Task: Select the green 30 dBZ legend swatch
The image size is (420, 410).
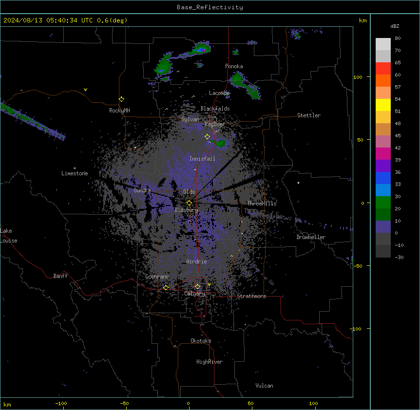Action: [x=383, y=203]
